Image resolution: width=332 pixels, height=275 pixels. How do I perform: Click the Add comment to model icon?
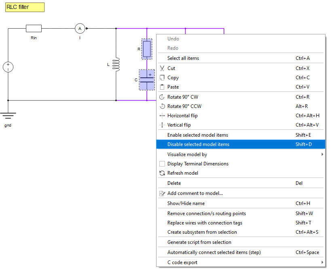(162, 193)
